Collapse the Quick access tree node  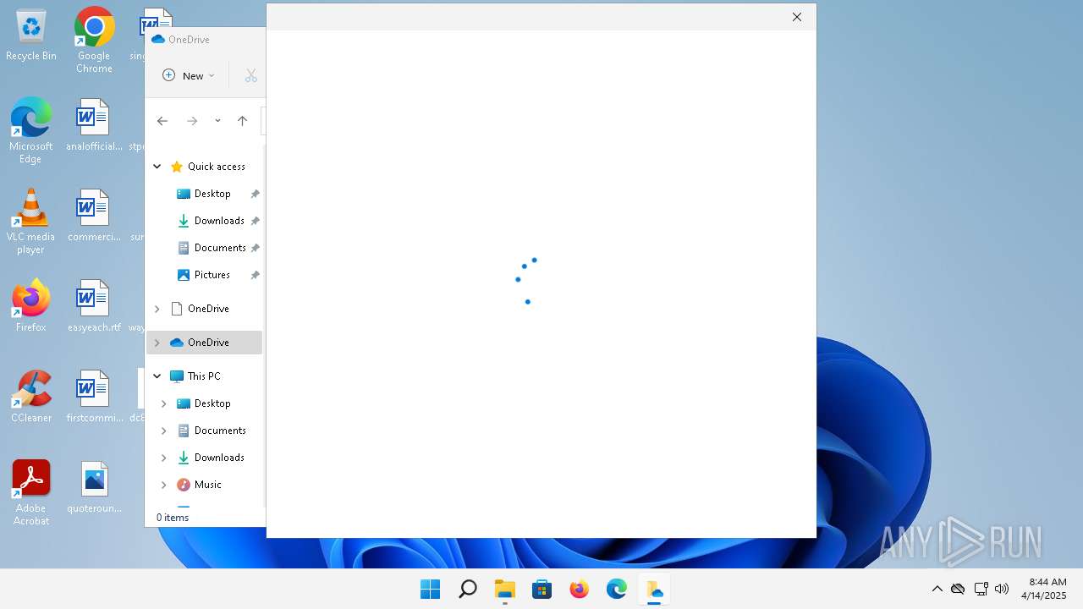click(157, 167)
